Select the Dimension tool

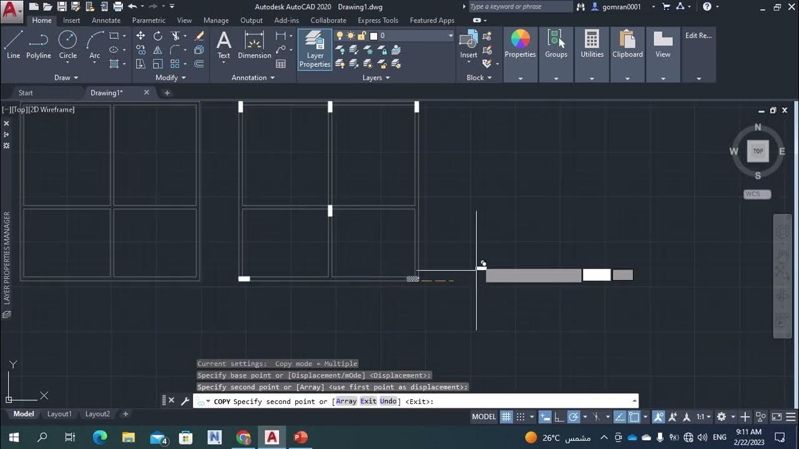pyautogui.click(x=255, y=44)
